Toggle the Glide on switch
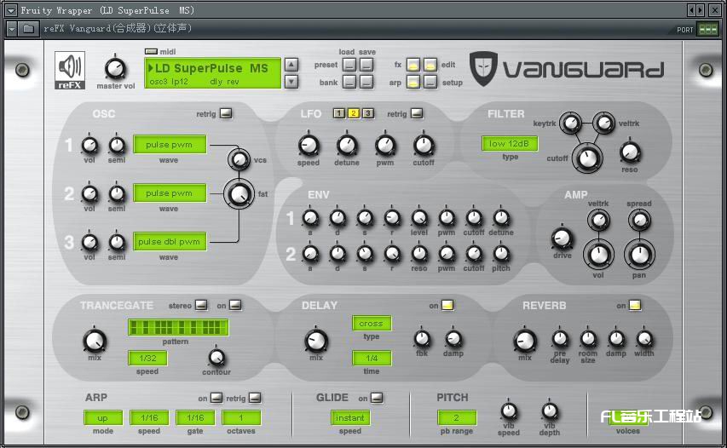 coord(377,398)
